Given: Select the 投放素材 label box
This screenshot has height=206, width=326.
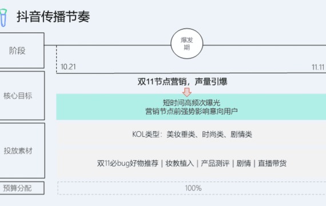Looking at the screenshot, I should [22, 150].
